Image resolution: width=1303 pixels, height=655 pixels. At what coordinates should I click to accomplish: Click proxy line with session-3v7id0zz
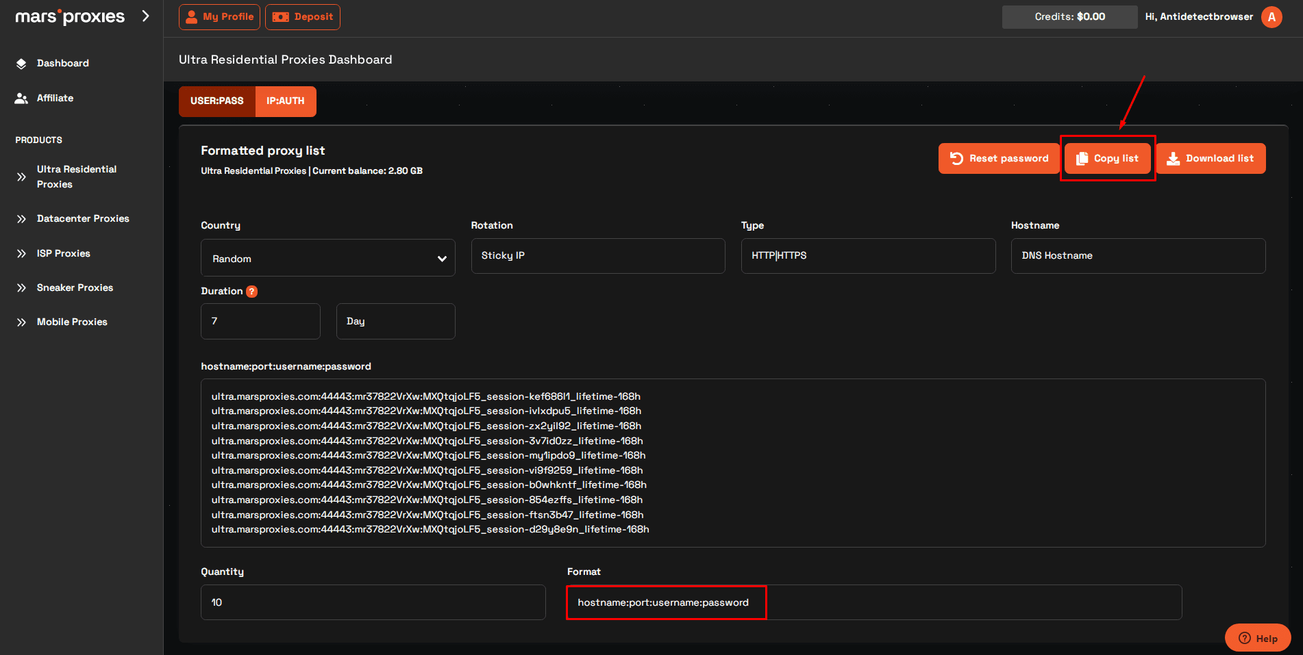(x=427, y=441)
